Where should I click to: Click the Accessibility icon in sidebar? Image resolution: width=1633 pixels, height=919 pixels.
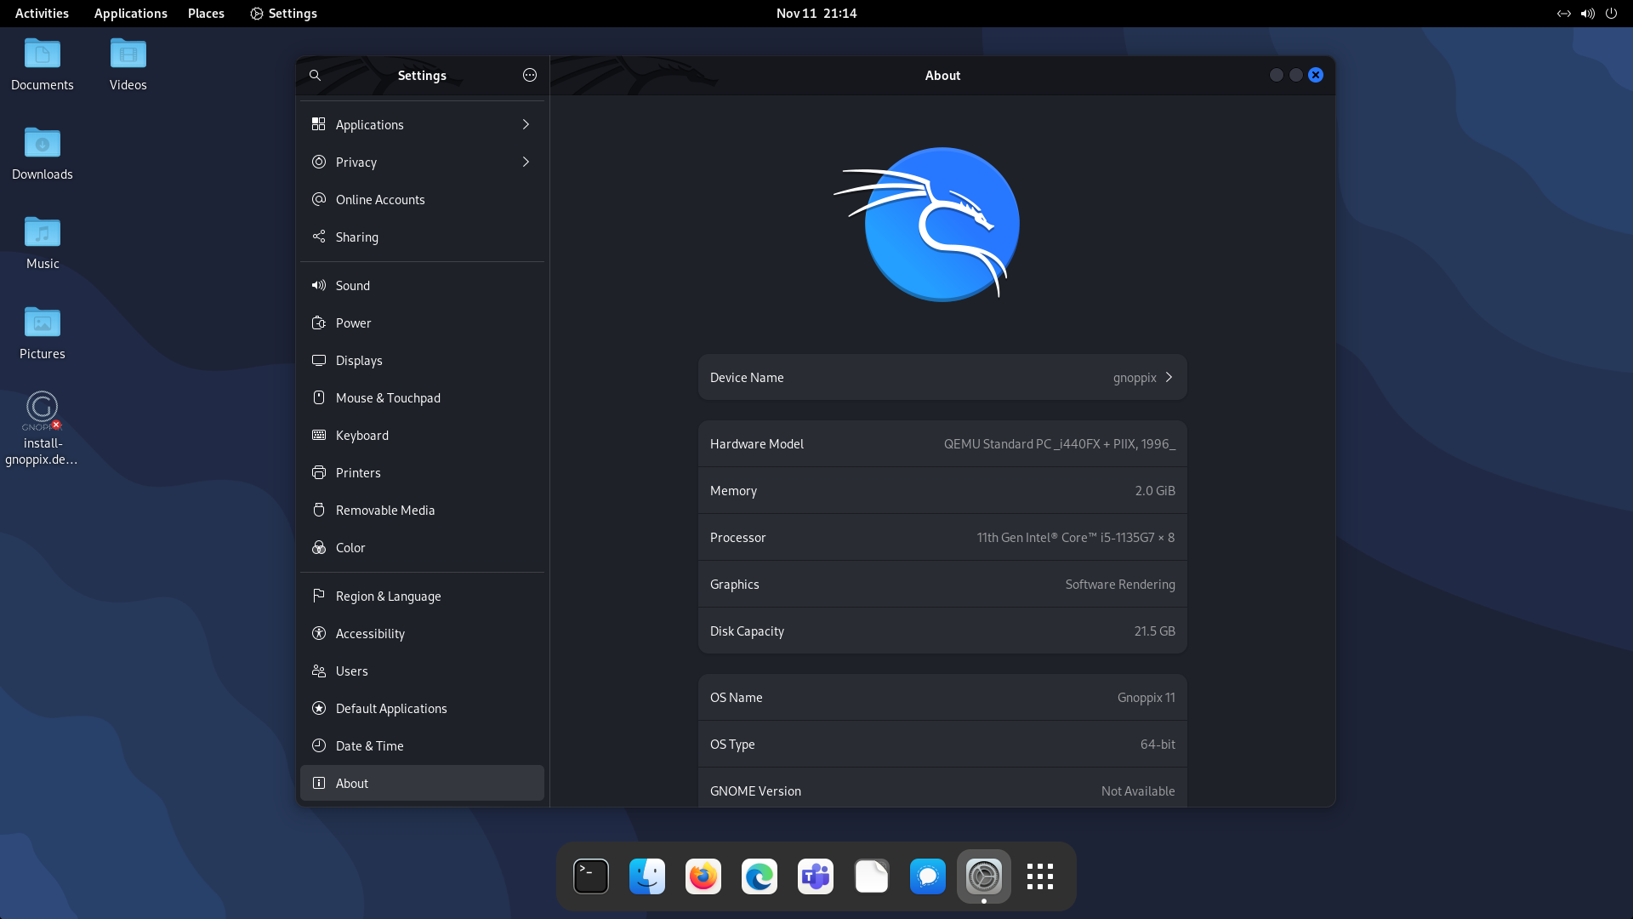coord(319,633)
